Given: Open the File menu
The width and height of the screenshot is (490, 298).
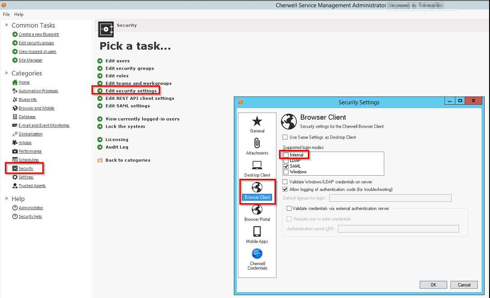Looking at the screenshot, I should click(6, 14).
